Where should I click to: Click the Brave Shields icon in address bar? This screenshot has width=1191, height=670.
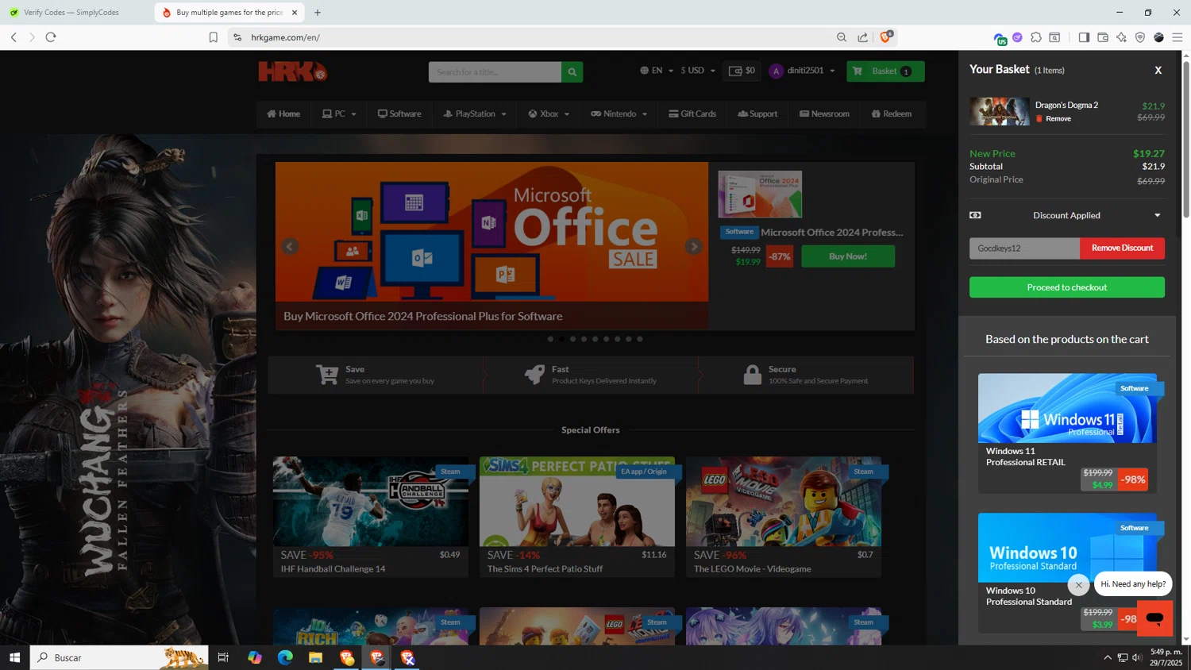coord(886,37)
